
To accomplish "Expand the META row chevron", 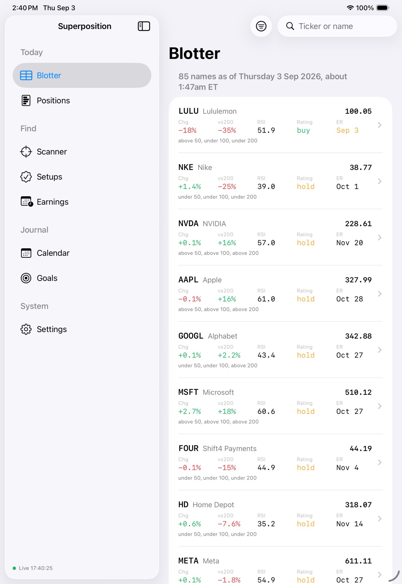I will 379,575.
